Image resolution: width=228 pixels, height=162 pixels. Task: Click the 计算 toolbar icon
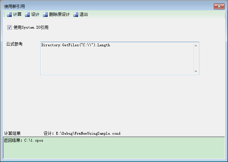click(x=9, y=15)
